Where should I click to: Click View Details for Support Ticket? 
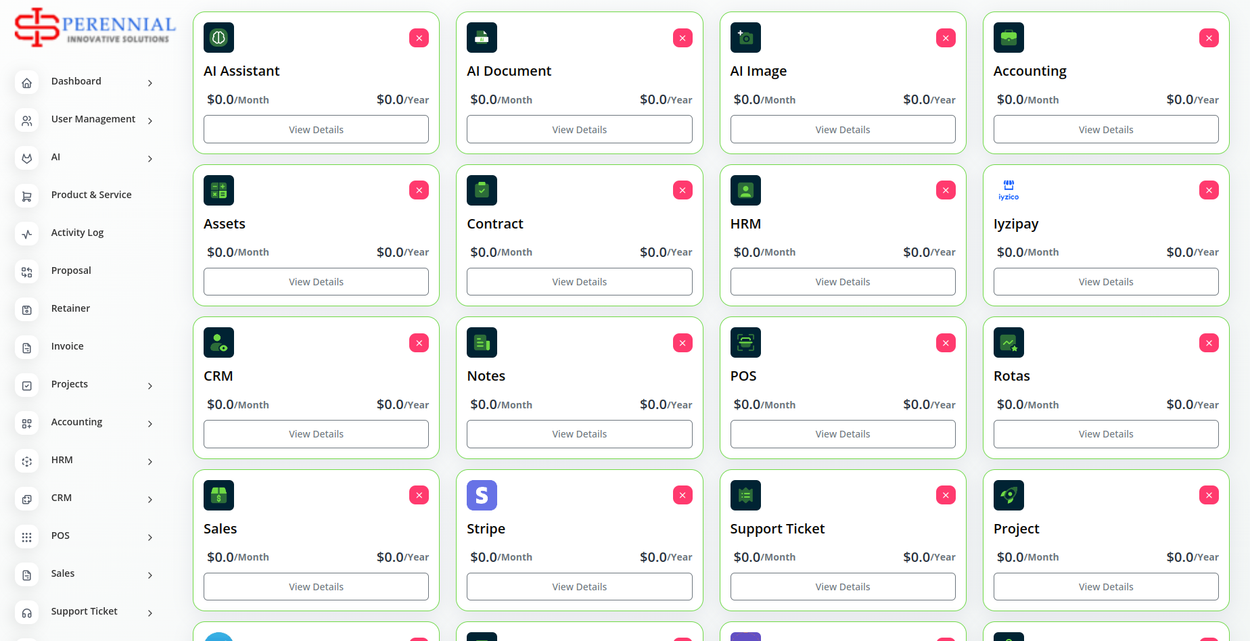coord(842,587)
